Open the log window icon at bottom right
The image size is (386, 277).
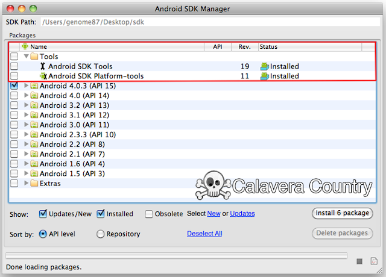pos(374,261)
